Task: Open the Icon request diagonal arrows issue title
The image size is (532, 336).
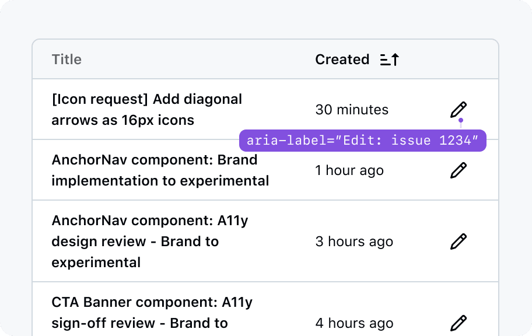Action: [146, 110]
